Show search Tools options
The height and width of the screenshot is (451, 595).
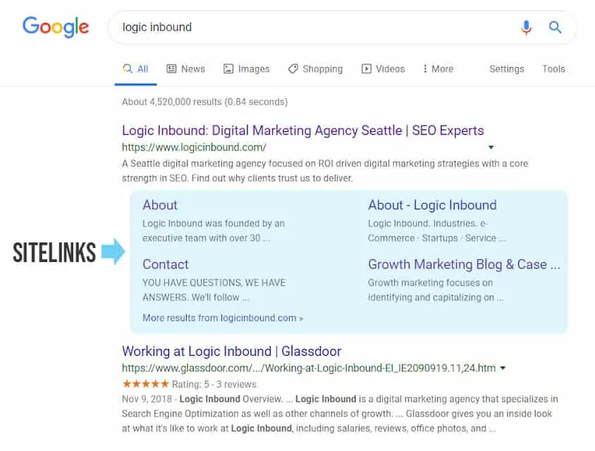tap(553, 69)
